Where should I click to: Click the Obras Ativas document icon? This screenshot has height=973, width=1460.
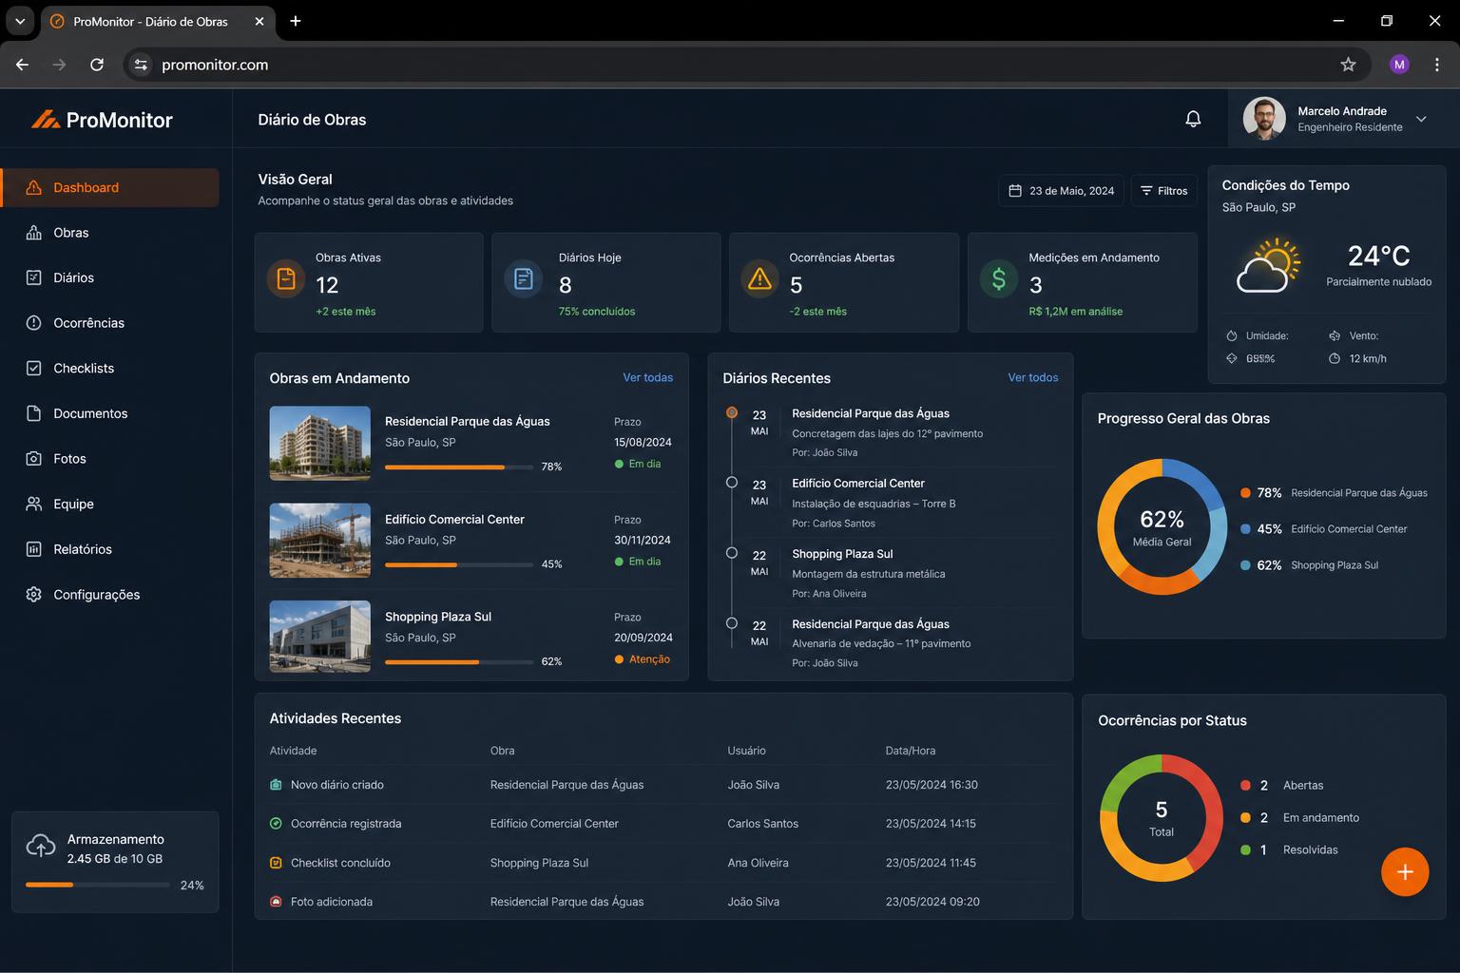point(285,278)
